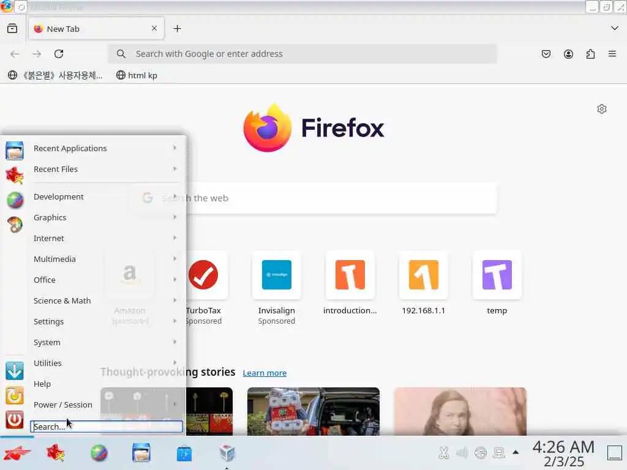This screenshot has height=470, width=627.
Task: Open the Science & Math category
Action: click(x=106, y=300)
